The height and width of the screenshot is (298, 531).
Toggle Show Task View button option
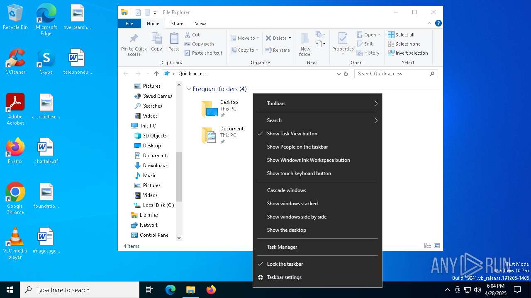(x=317, y=134)
